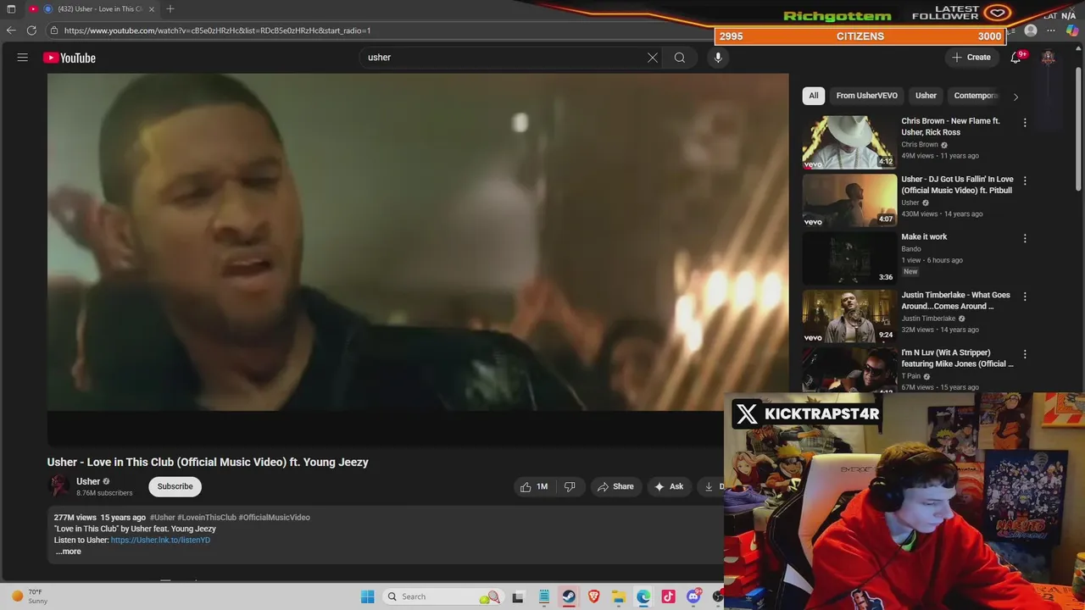Select the Contemporary filter chip
The width and height of the screenshot is (1085, 610).
pyautogui.click(x=976, y=96)
